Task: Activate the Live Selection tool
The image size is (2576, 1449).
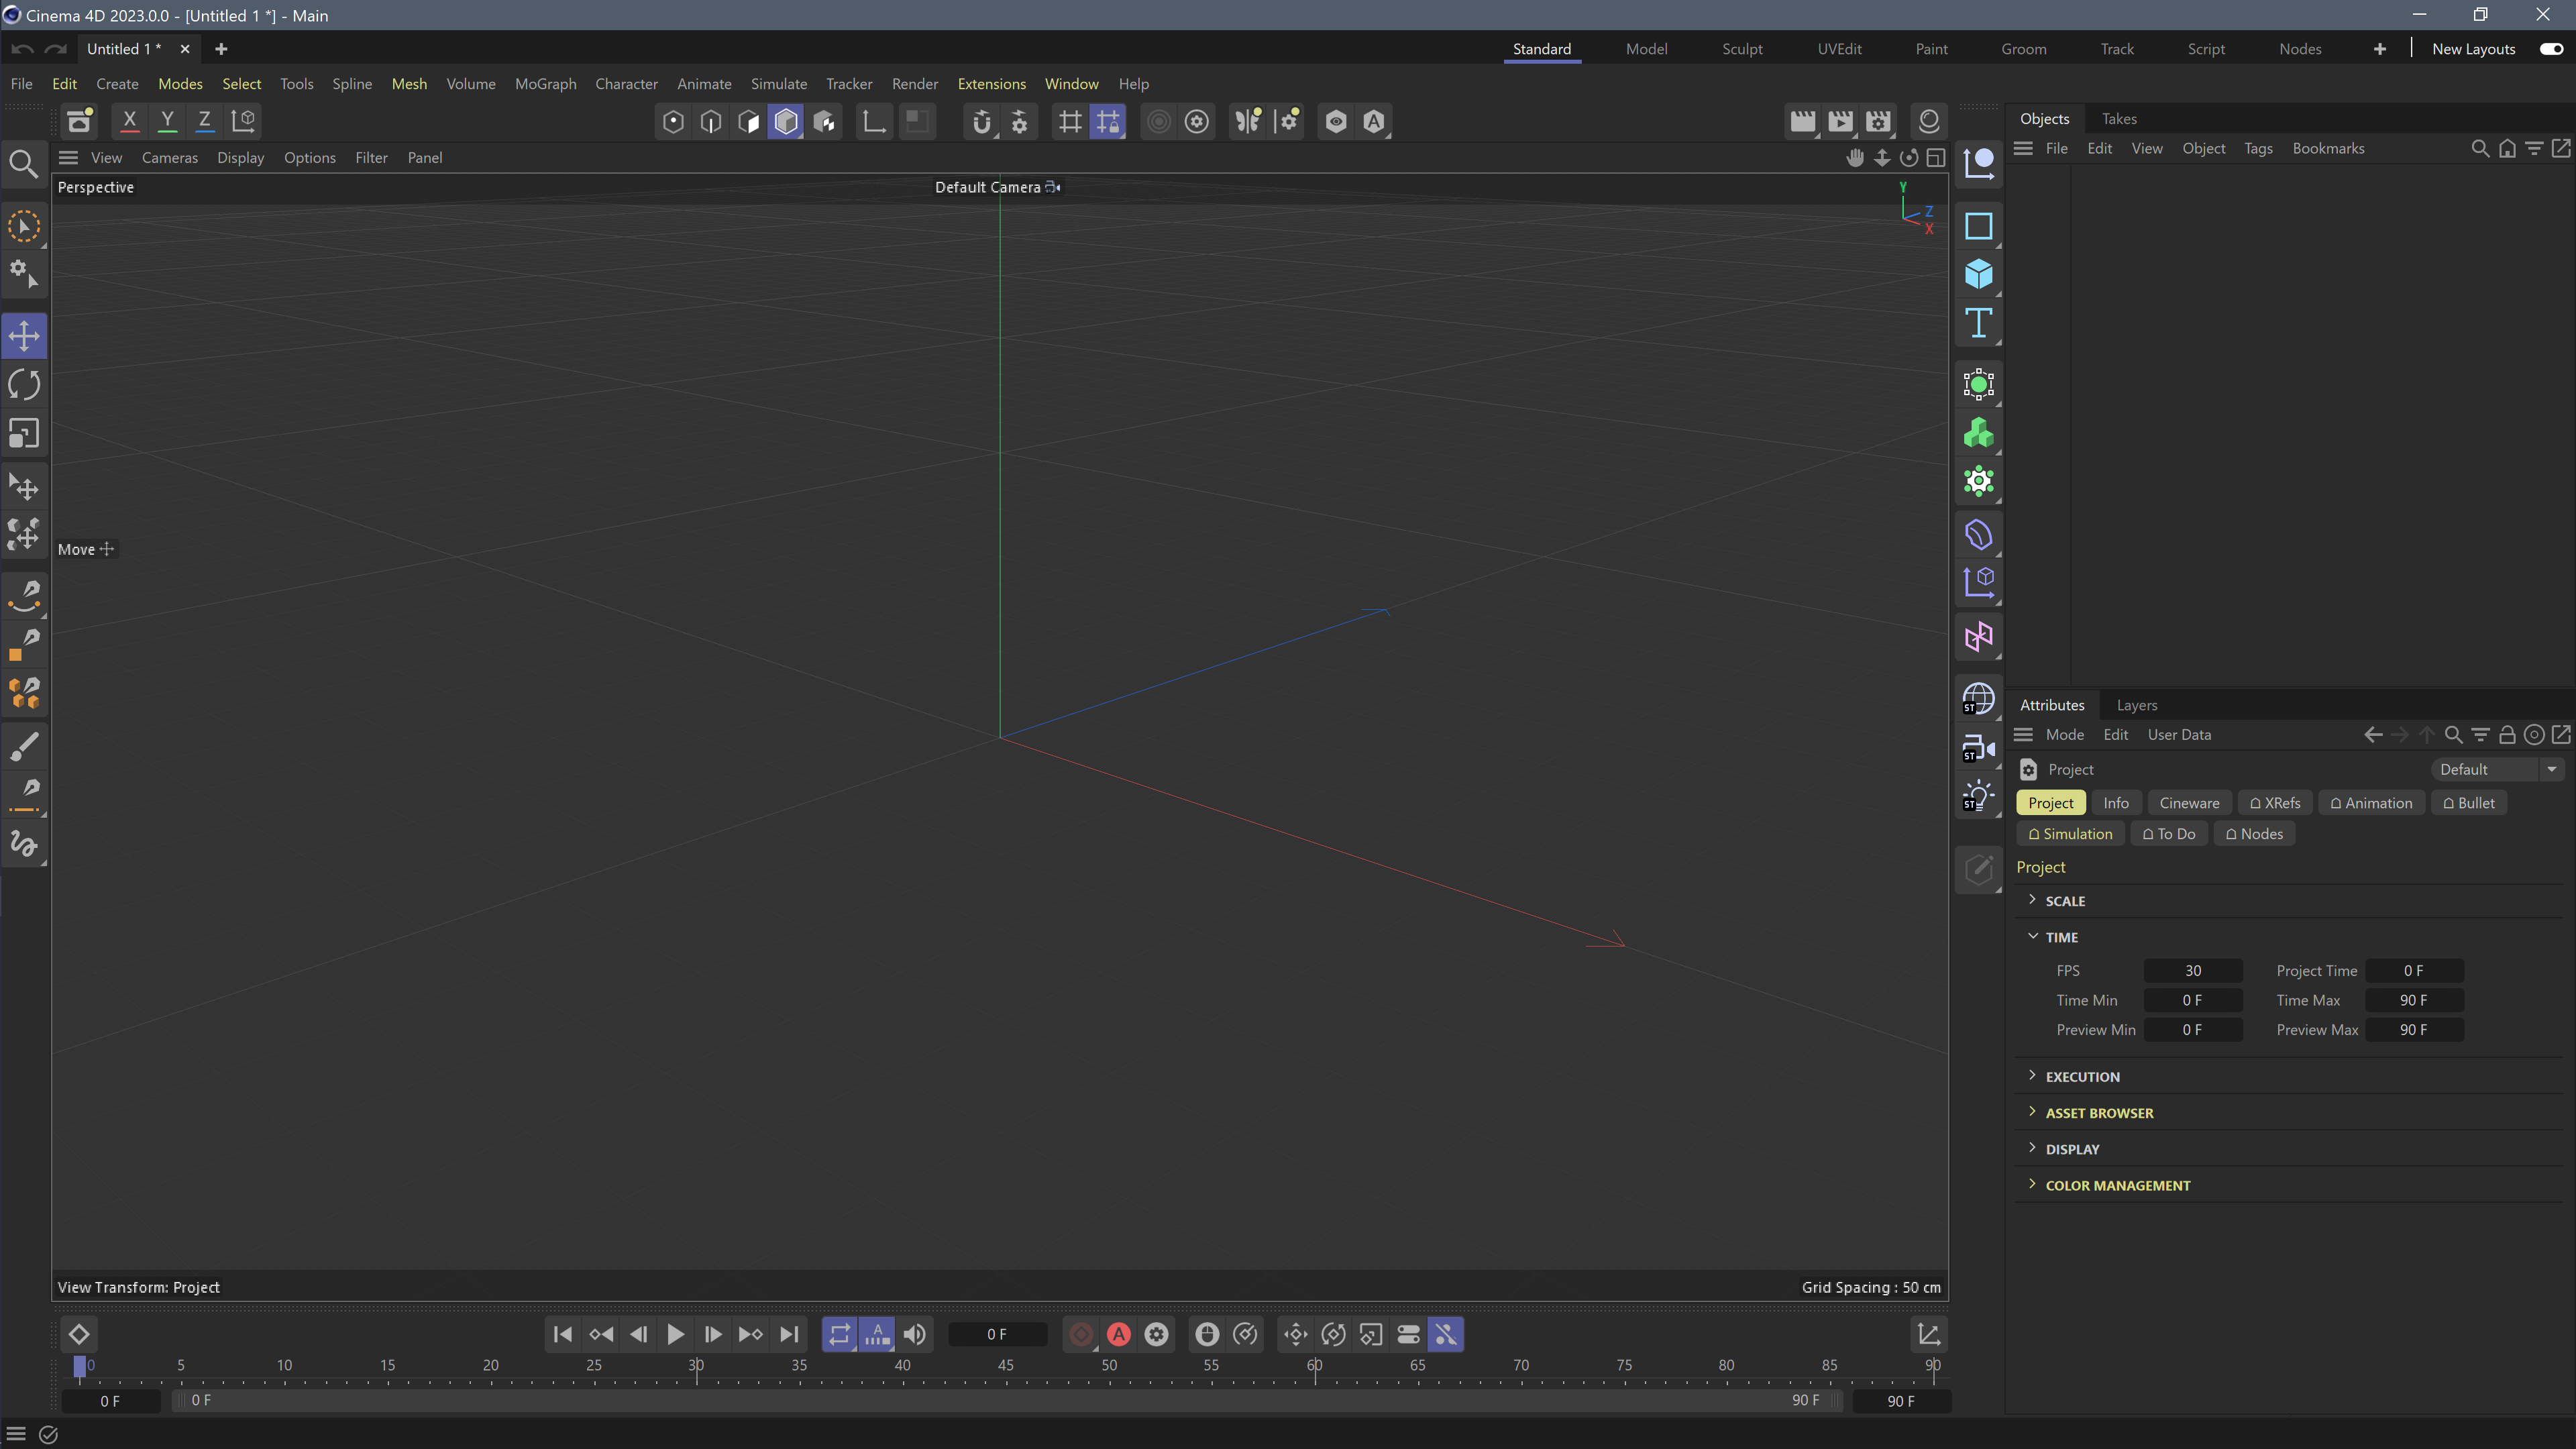Action: tap(23, 226)
